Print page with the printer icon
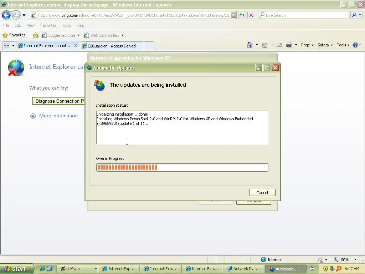The width and height of the screenshot is (365, 274). tap(289, 45)
